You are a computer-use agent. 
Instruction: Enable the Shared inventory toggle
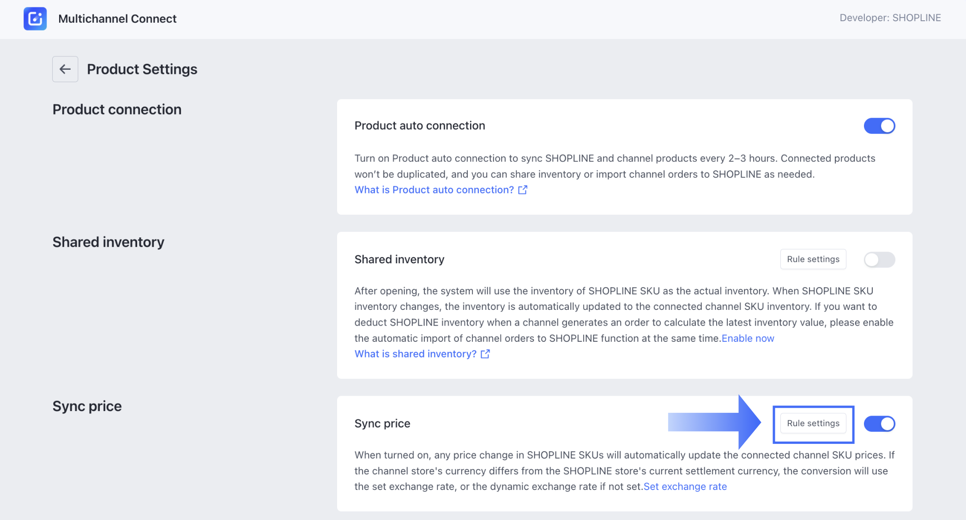click(879, 260)
